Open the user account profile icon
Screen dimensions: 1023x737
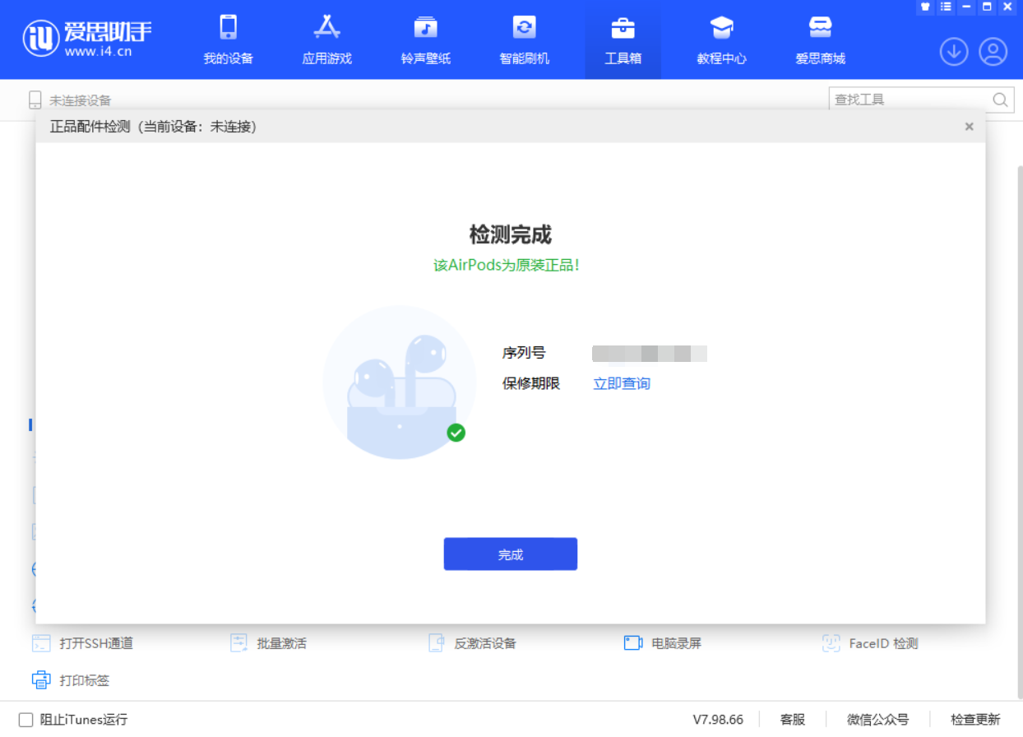[x=993, y=52]
